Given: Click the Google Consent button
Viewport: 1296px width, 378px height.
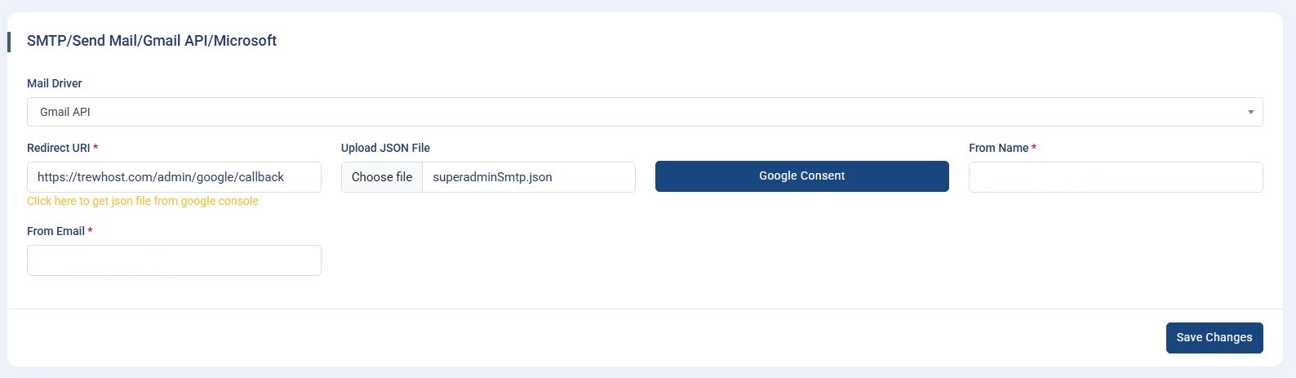Looking at the screenshot, I should click(801, 176).
